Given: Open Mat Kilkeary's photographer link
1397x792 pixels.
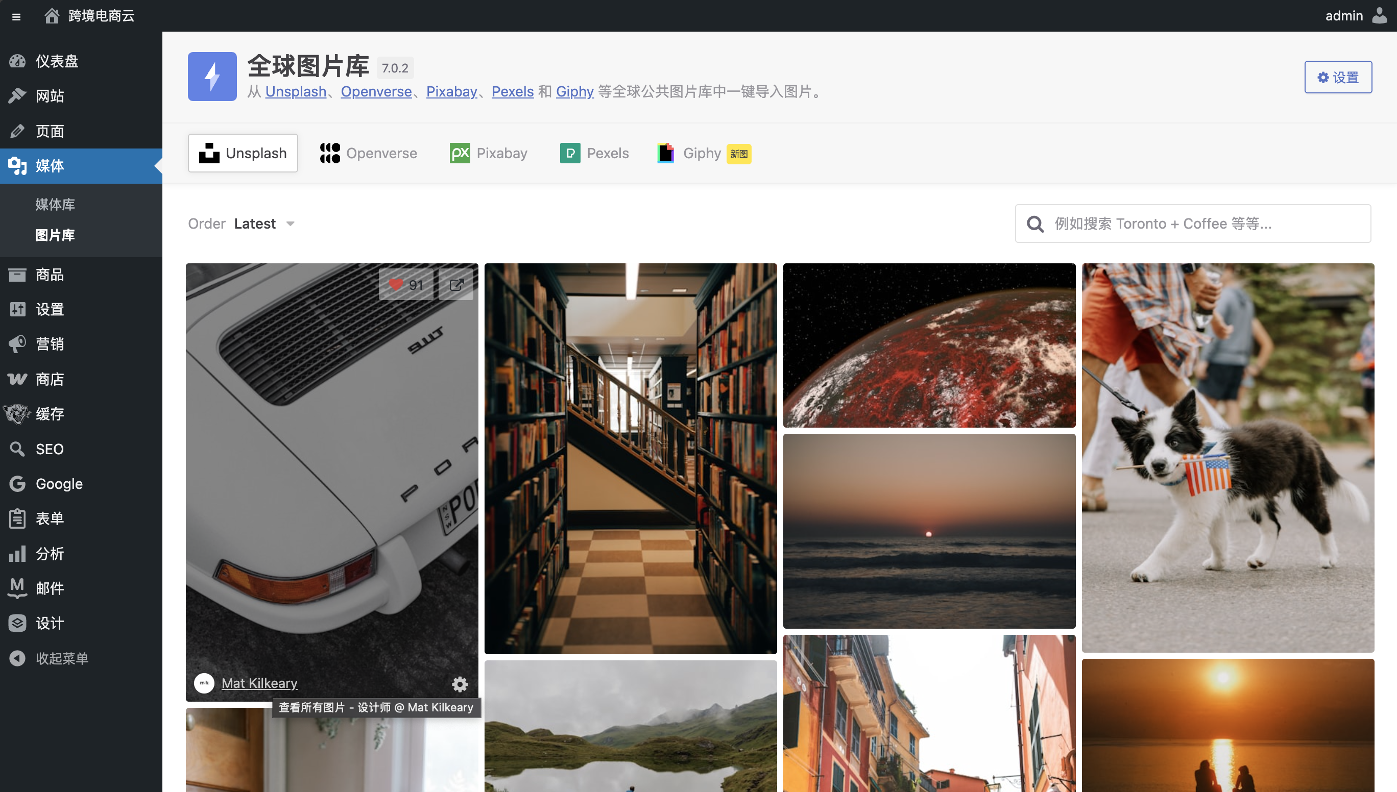Looking at the screenshot, I should click(x=259, y=683).
